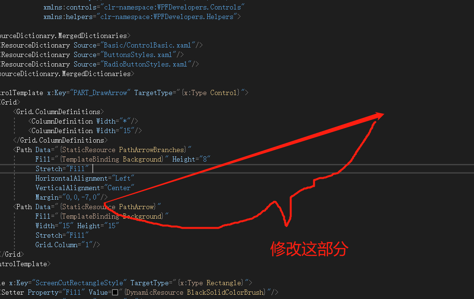Viewport: 474px width, 299px height.
Task: Click the ButtonsStyles.xaml source path
Action: (137, 55)
